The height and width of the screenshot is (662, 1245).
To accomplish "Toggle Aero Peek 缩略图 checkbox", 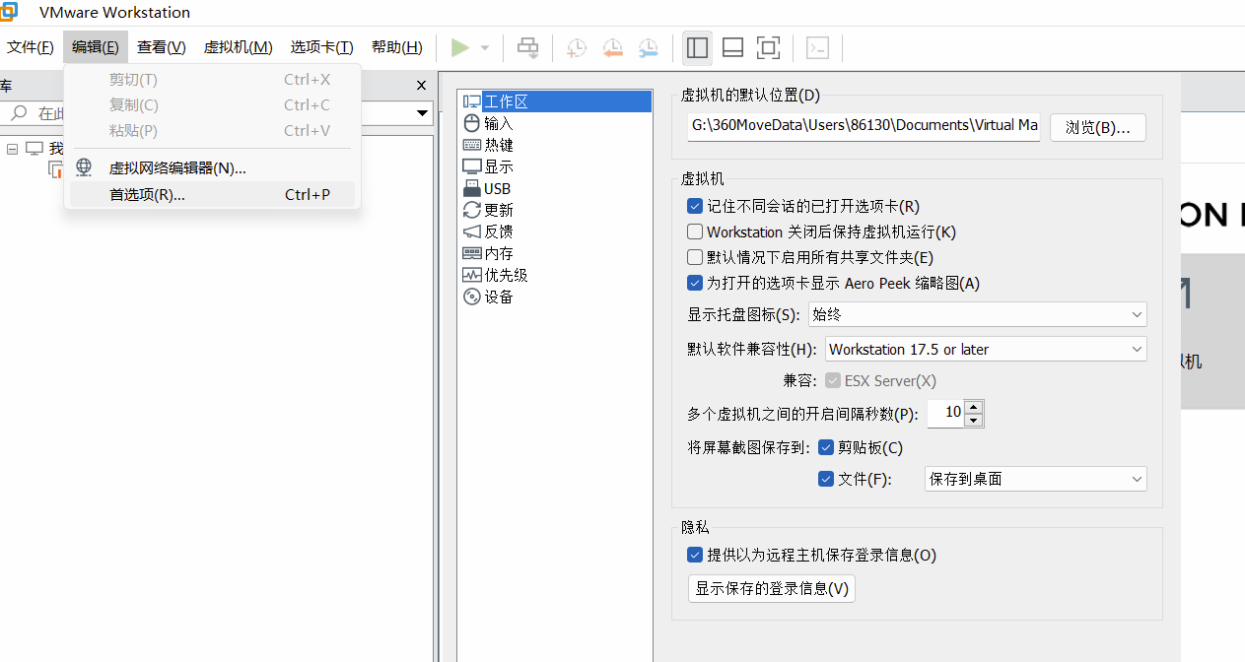I will [695, 283].
